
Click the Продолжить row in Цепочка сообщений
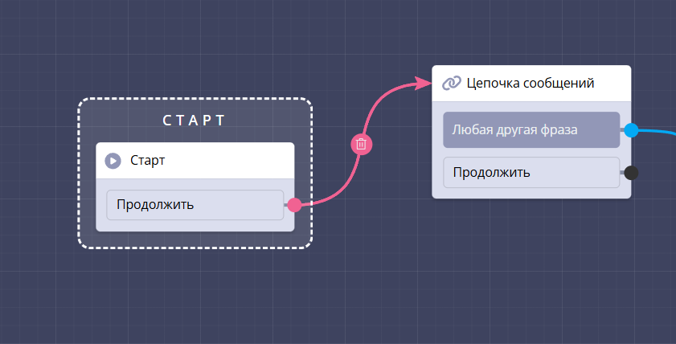(x=531, y=172)
